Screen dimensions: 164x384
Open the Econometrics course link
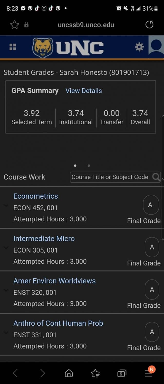pyautogui.click(x=36, y=196)
